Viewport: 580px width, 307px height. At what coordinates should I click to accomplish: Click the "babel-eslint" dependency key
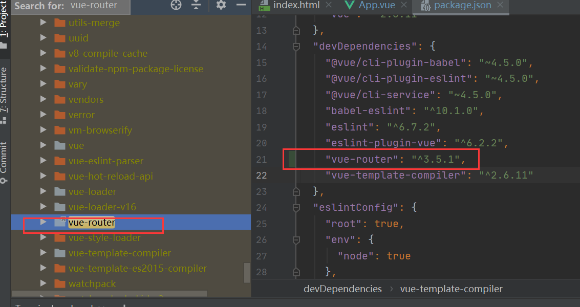tap(368, 111)
